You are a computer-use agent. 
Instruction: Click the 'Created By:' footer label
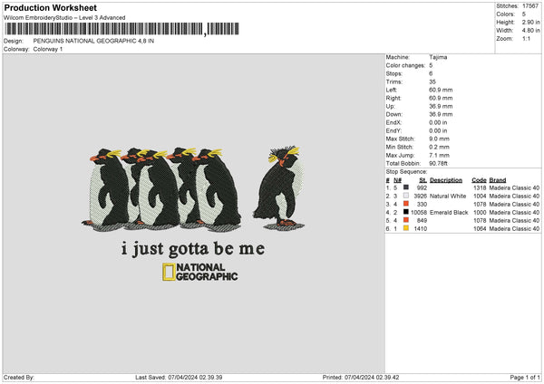[x=19, y=377]
